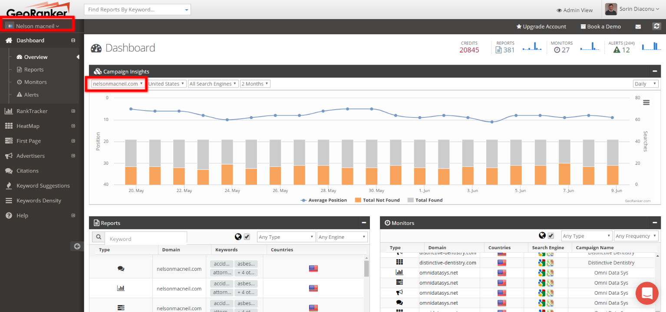The width and height of the screenshot is (666, 312).
Task: Open Monitors in the sidebar
Action: (x=35, y=82)
